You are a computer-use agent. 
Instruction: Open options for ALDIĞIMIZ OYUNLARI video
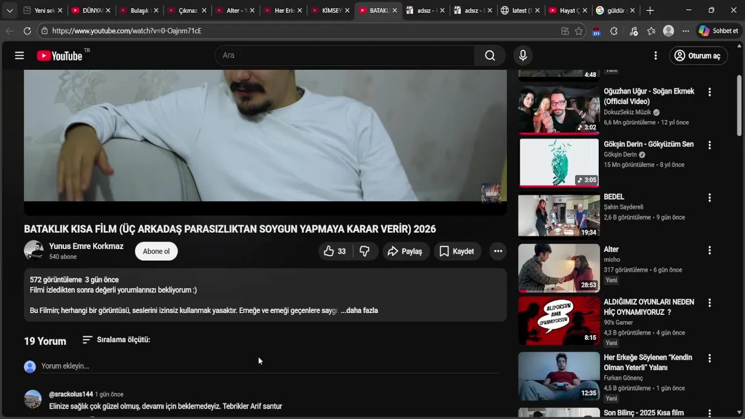[x=709, y=303]
